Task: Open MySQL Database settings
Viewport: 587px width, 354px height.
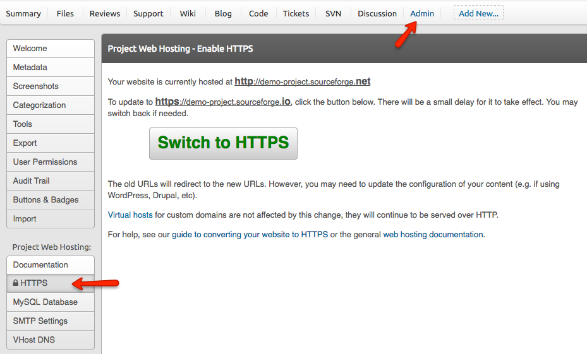Action: coord(45,302)
